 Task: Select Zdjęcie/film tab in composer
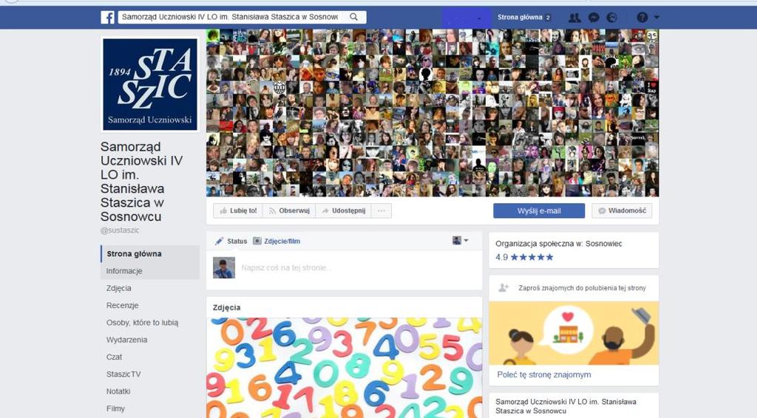pyautogui.click(x=276, y=241)
